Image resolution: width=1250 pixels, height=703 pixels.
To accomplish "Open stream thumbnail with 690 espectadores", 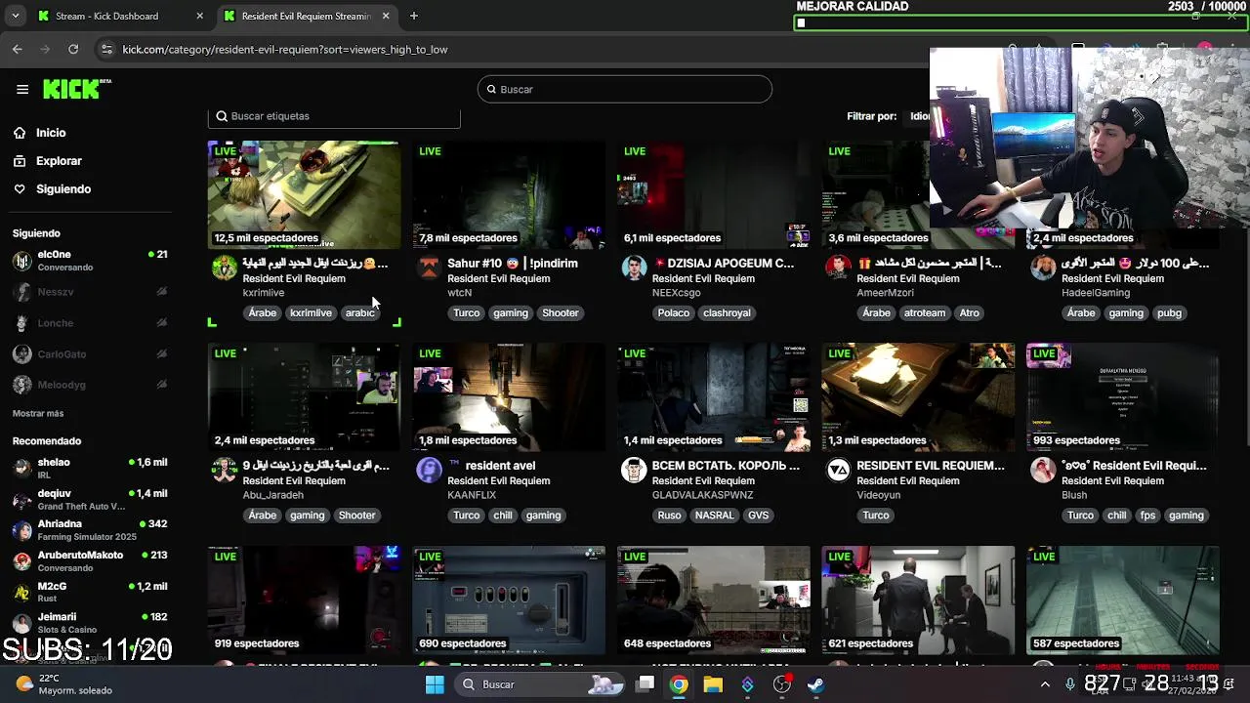I will pos(509,600).
